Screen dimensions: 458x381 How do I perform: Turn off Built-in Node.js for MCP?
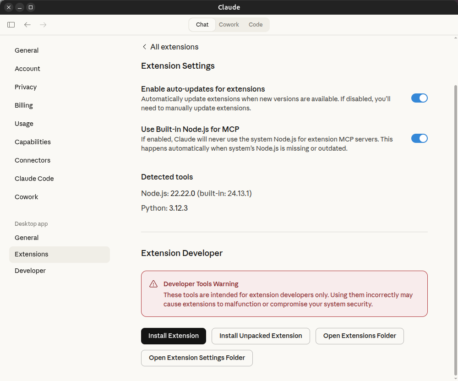coord(419,138)
